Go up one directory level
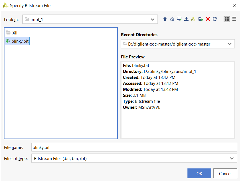 (x=165, y=19)
